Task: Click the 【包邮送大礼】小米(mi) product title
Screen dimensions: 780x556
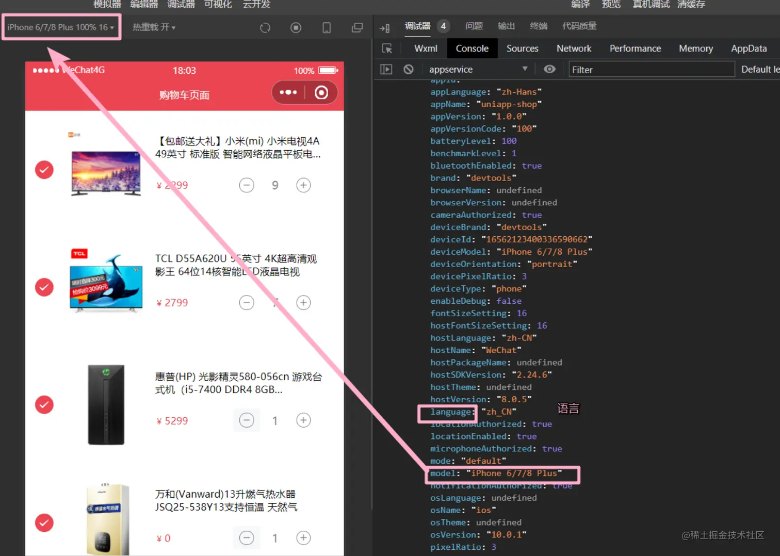Action: tap(238, 148)
